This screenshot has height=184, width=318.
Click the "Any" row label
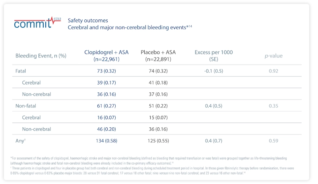(x=21, y=140)
